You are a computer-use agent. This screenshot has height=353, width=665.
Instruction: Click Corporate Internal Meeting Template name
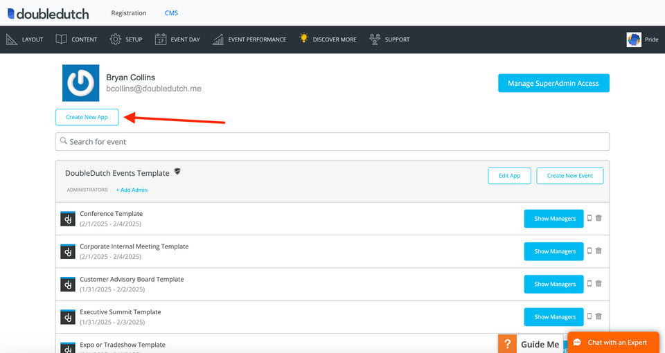point(134,246)
